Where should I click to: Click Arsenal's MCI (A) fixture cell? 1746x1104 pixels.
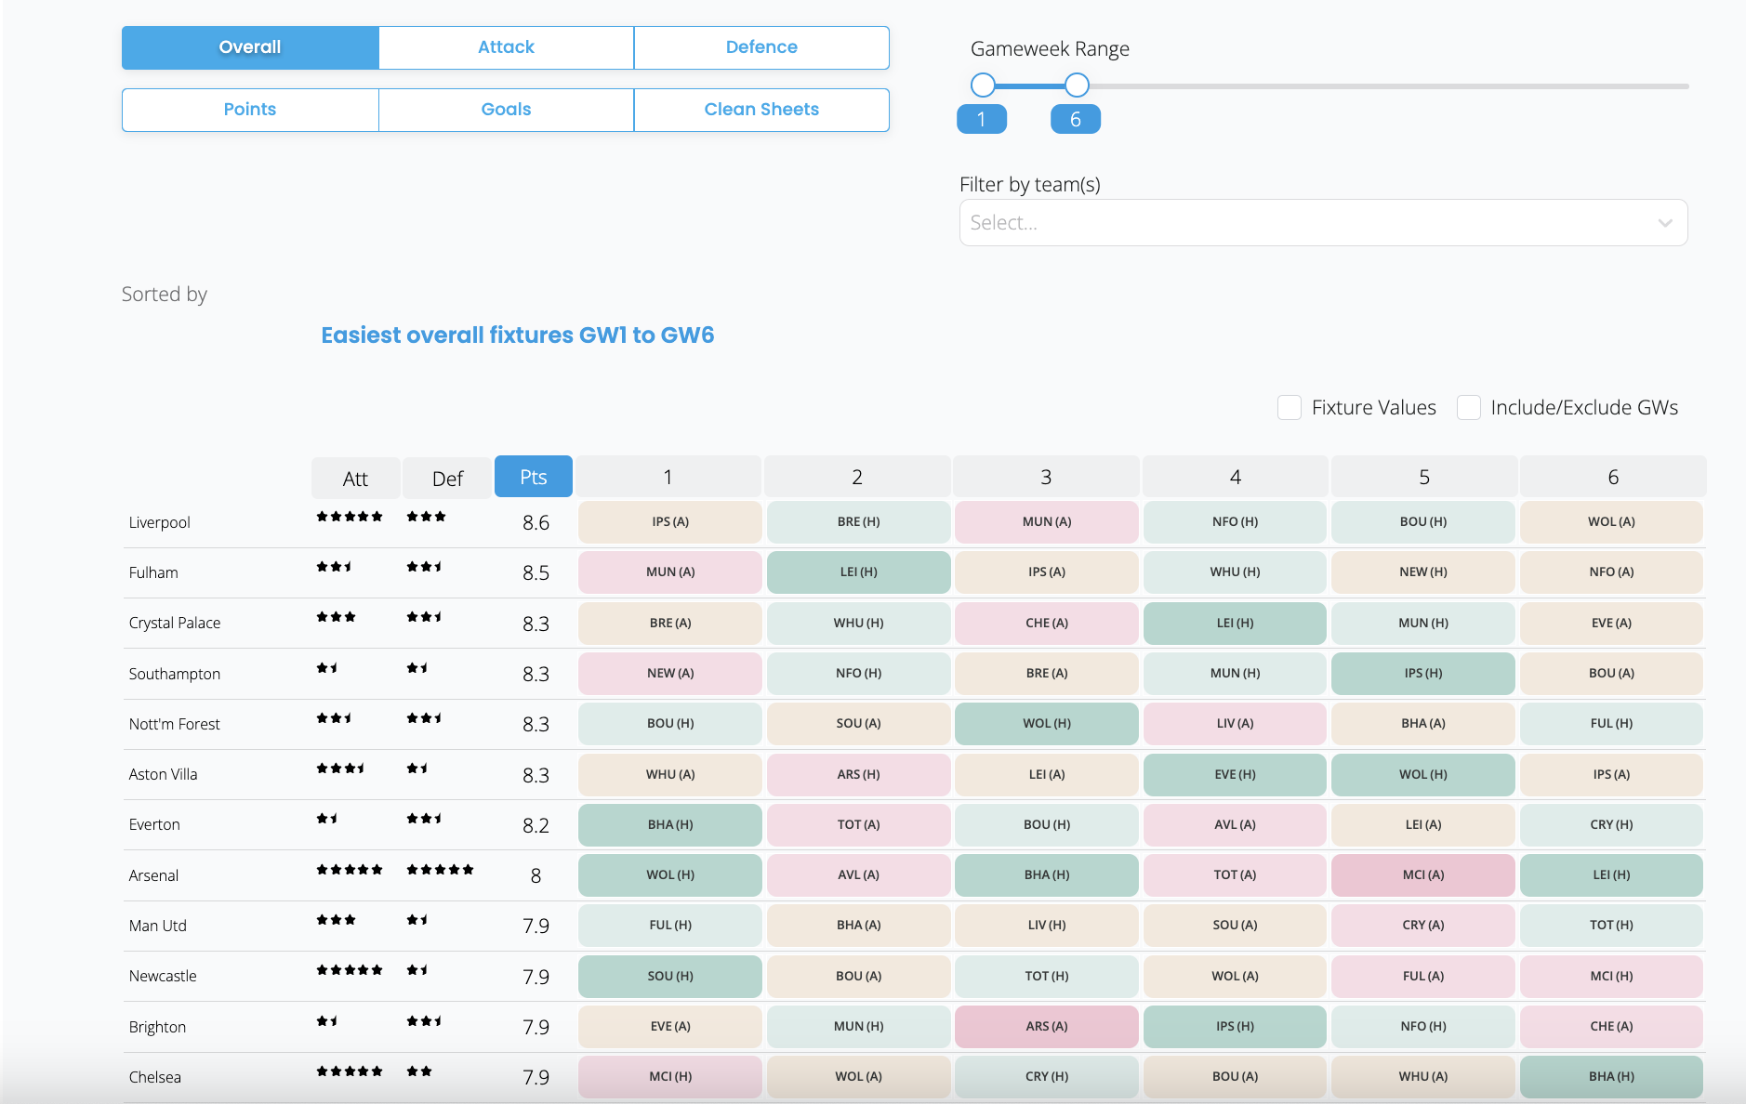1423,875
